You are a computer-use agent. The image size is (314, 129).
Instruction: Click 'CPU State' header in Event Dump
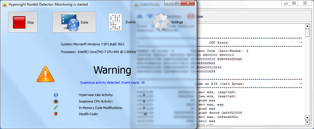(x=218, y=43)
